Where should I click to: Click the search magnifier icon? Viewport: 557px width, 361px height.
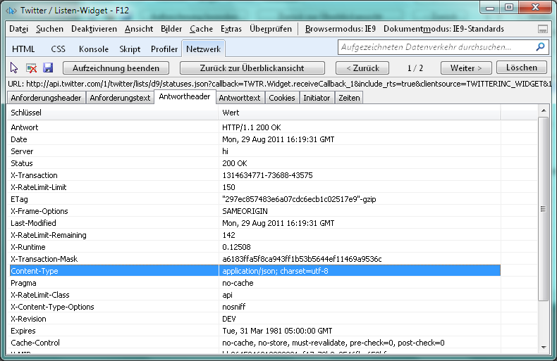(540, 47)
